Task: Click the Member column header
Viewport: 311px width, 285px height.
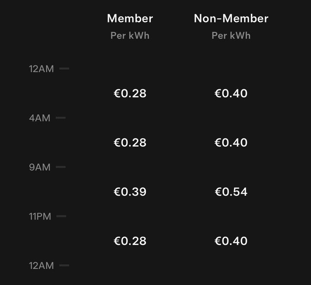Action: [130, 19]
